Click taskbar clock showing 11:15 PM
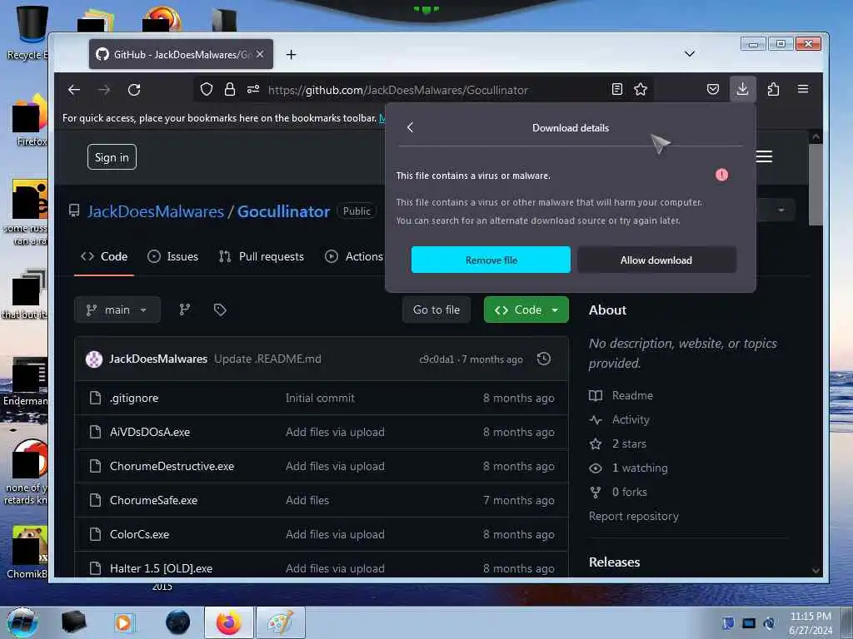Image resolution: width=853 pixels, height=639 pixels. click(811, 617)
